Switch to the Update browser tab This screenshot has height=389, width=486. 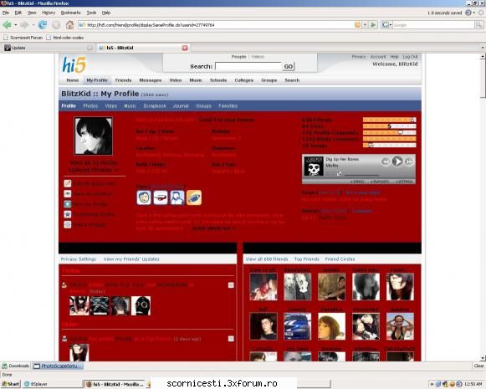[48, 48]
